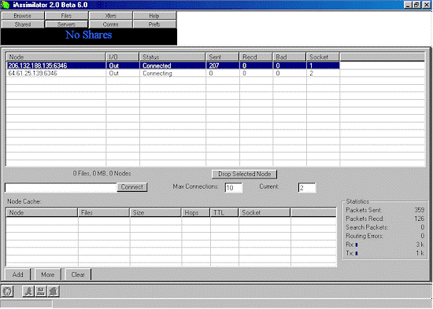Sort connections by Status column header
The width and height of the screenshot is (433, 309).
[x=172, y=57]
